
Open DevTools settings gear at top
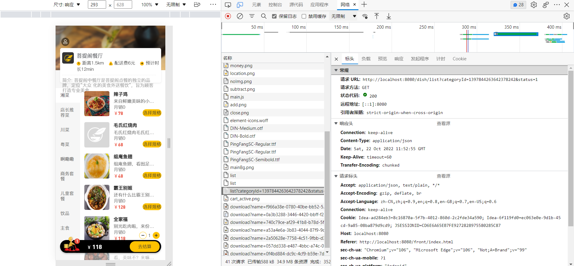pos(534,5)
